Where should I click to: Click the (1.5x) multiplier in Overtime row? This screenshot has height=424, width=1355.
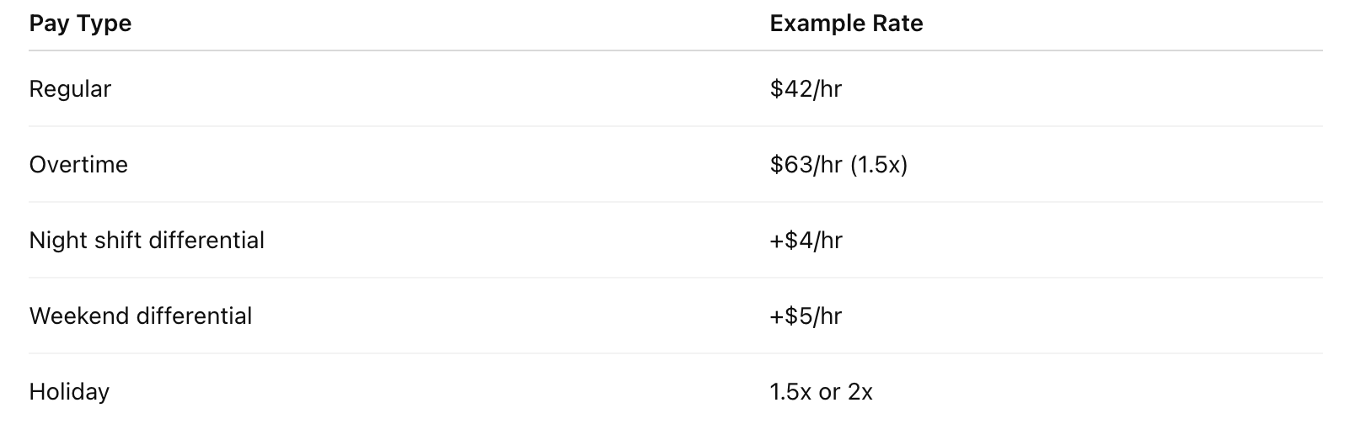878,164
